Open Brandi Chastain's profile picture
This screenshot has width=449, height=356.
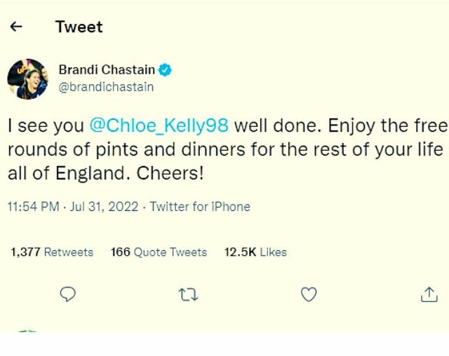pos(27,78)
